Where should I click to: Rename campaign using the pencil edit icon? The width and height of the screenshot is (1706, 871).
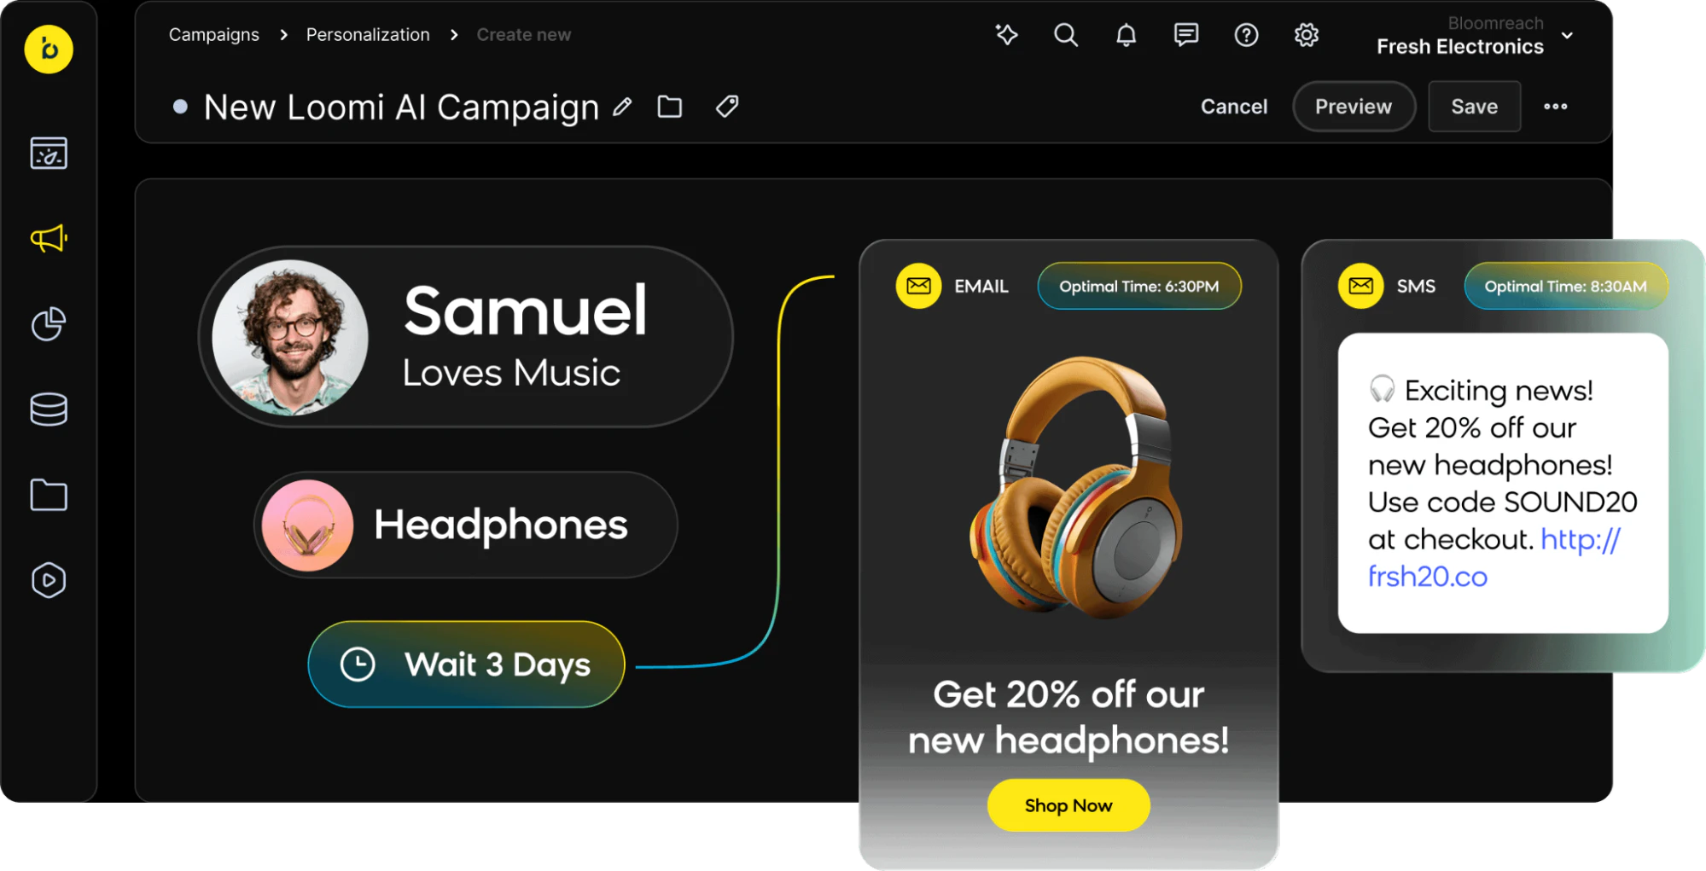pos(622,107)
